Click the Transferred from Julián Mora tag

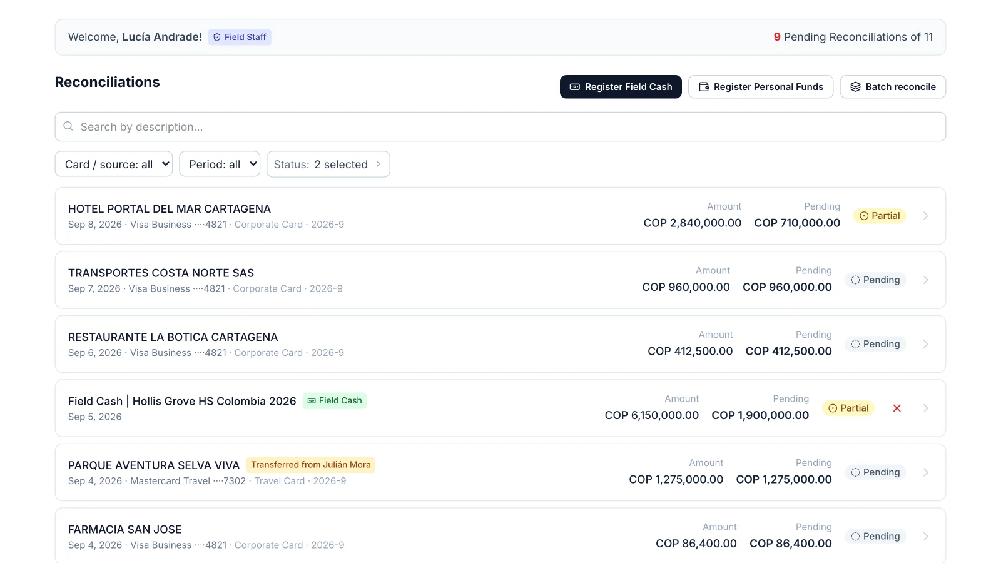coord(311,465)
